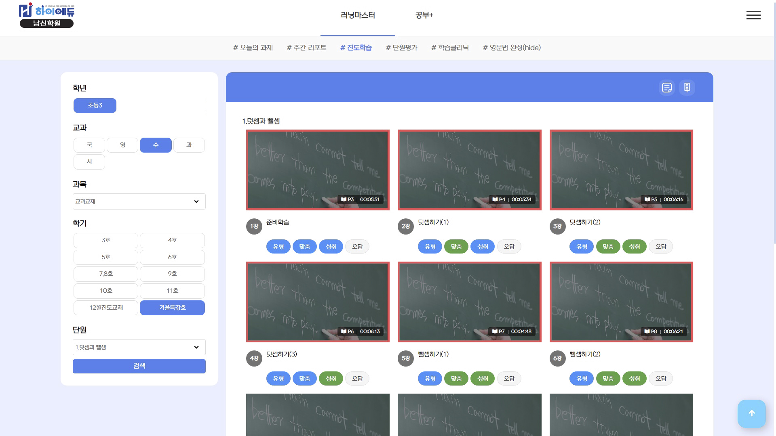776x436 pixels.
Task: Select term 3호
Action: pyautogui.click(x=106, y=241)
